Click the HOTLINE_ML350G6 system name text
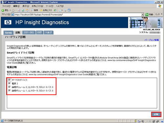The width and height of the screenshot is (164, 123). coord(152,30)
